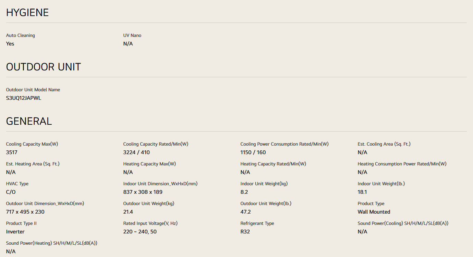Click the Outdoor Unit Weight value 21.4
Screen dimensions: 473x257
point(128,212)
